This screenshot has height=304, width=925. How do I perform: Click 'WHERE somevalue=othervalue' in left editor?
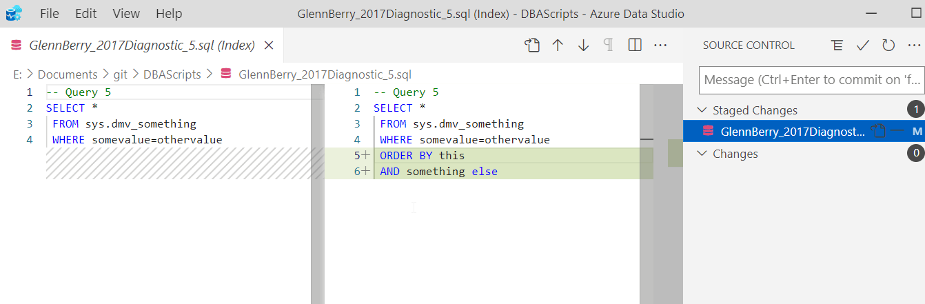[x=137, y=140]
